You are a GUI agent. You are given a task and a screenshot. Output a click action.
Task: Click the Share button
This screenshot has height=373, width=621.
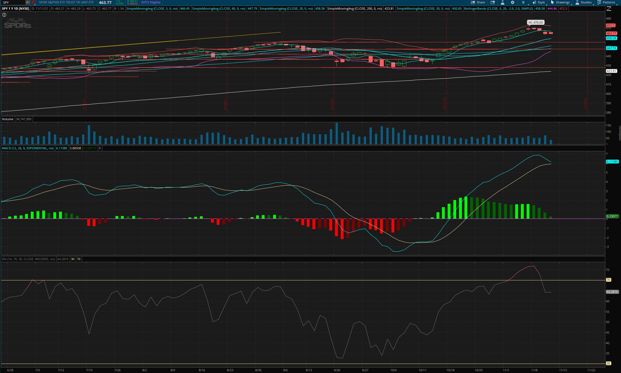tap(478, 2)
